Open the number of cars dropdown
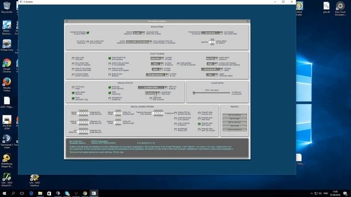 click(x=157, y=75)
